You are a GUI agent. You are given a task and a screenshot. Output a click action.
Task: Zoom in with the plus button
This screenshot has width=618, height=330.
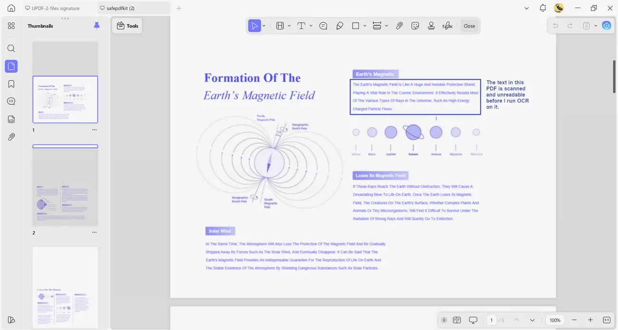point(590,320)
